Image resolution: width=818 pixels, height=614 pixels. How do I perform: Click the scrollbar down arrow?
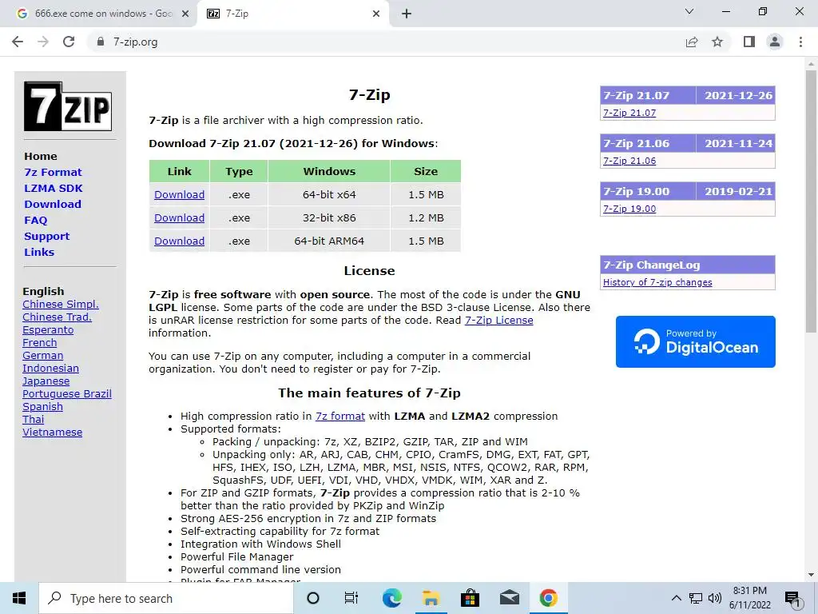tap(811, 575)
